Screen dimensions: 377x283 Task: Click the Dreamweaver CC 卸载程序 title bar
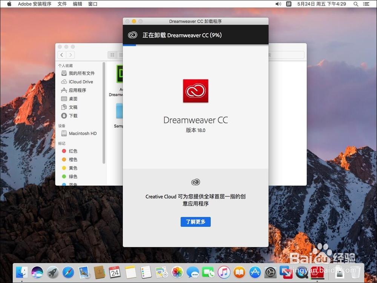pyautogui.click(x=195, y=21)
